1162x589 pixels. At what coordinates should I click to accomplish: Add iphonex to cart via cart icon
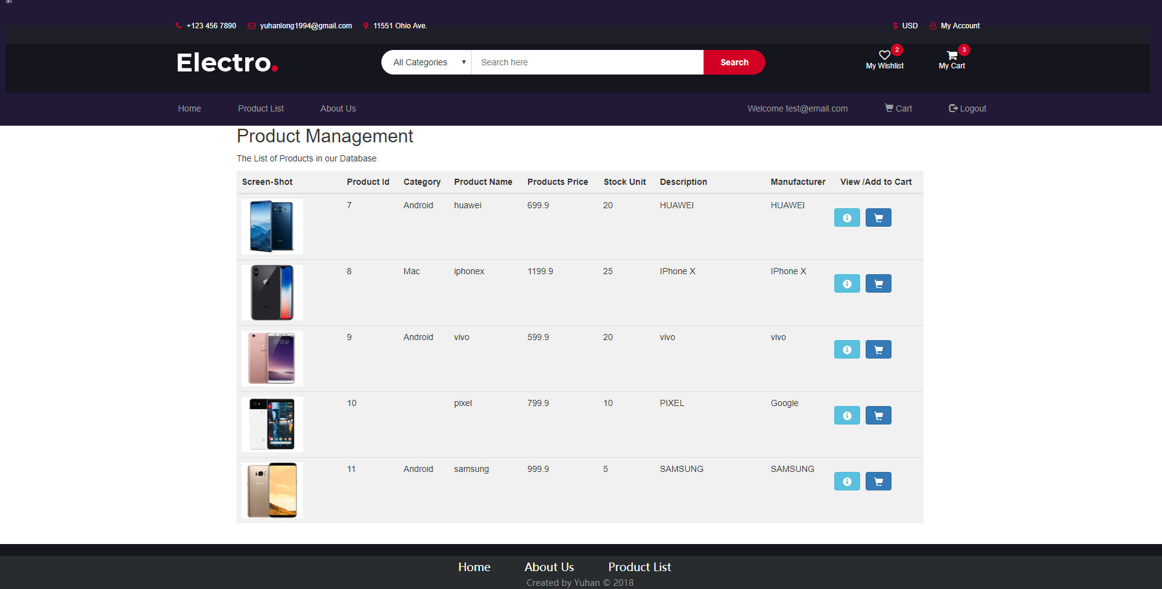coord(879,283)
